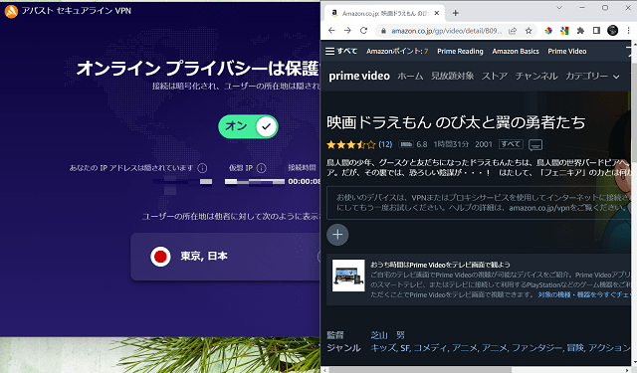Image resolution: width=637 pixels, height=373 pixels.
Task: Go to ストア tab
Action: click(x=495, y=76)
